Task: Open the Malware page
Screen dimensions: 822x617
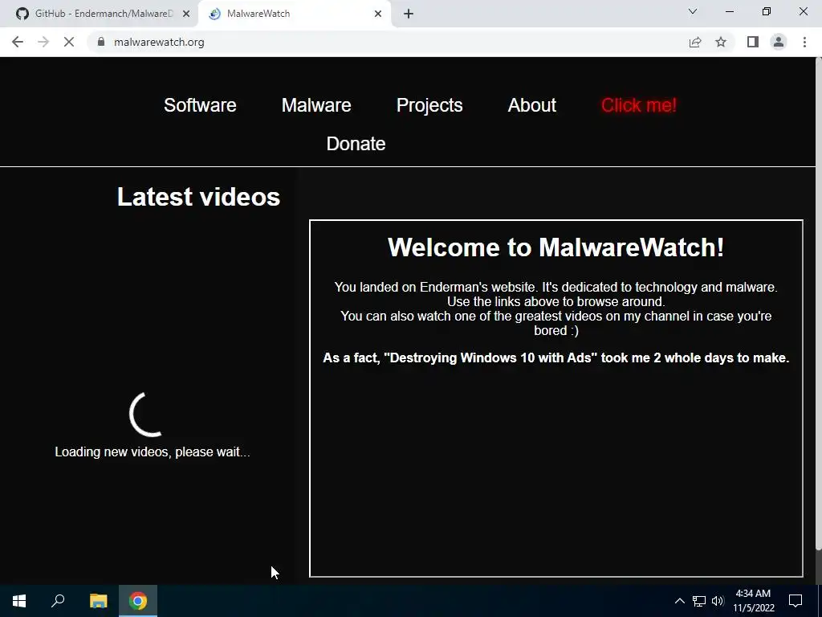Action: [316, 105]
